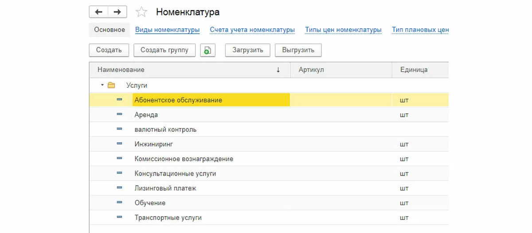Open the Виды номенклатуры link
Viewport: 532px width, 233px height.
(167, 30)
